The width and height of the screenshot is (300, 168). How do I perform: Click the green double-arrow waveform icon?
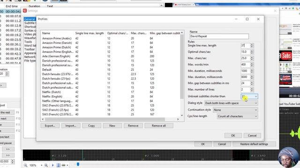click(63, 165)
